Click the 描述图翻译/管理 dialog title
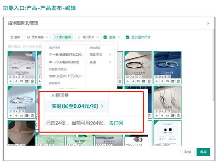 click(23, 23)
